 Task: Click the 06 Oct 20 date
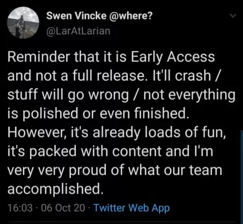63,208
